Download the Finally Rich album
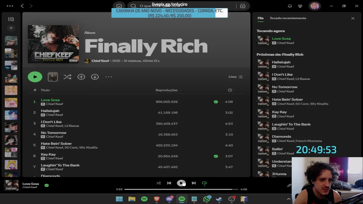 tap(95, 77)
